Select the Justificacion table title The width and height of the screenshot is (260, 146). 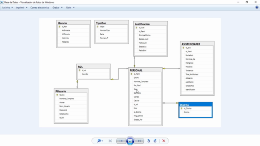tap(142, 24)
